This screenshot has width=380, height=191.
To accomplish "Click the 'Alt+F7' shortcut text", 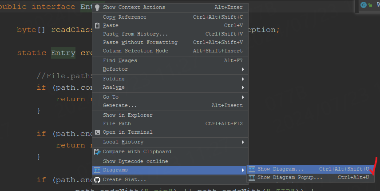I will [x=233, y=60].
